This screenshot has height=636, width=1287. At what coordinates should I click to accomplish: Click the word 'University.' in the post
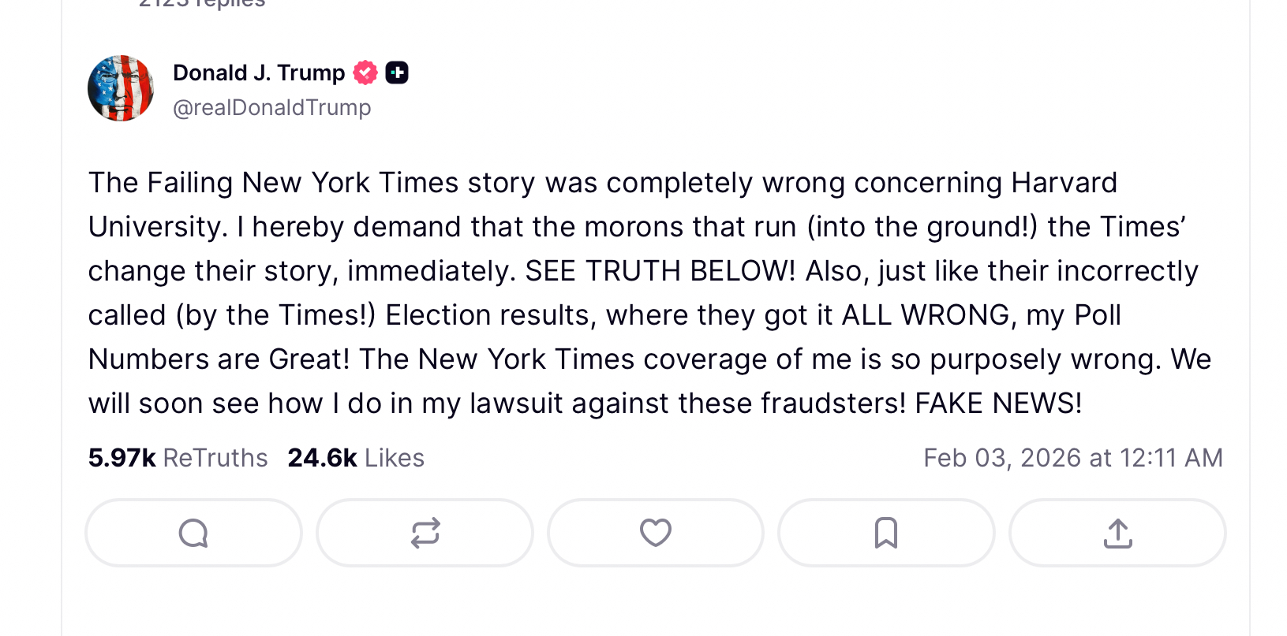pyautogui.click(x=158, y=227)
